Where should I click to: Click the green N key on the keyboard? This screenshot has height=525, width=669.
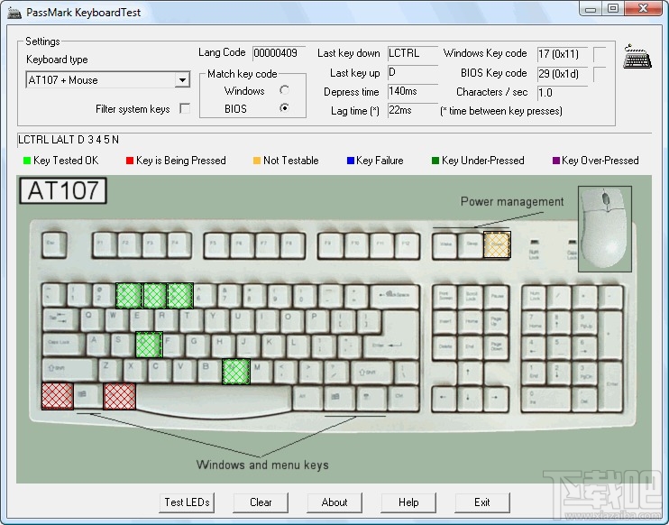tap(236, 371)
